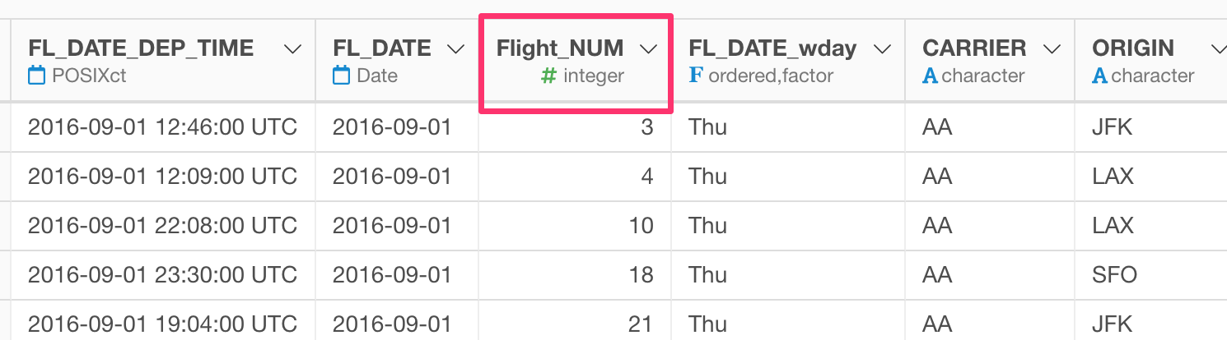Click the calendar icon under FL_DATE_DEP_TIME
The image size is (1227, 340).
click(x=36, y=76)
